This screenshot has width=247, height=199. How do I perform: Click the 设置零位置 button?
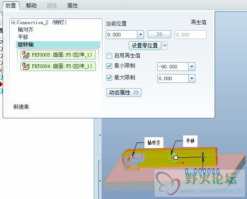point(145,46)
